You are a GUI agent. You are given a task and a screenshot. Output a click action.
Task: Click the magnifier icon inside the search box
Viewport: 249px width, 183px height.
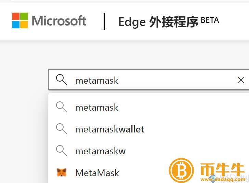tap(62, 80)
